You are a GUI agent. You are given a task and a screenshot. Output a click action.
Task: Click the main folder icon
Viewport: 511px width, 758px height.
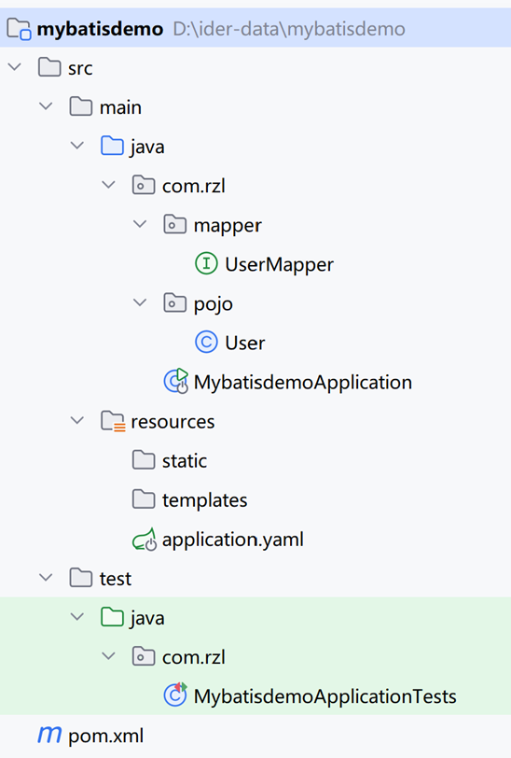(x=80, y=106)
